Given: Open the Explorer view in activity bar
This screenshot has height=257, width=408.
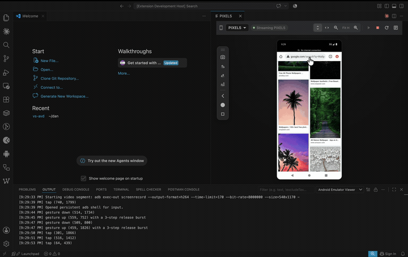Looking at the screenshot, I should click(6, 18).
